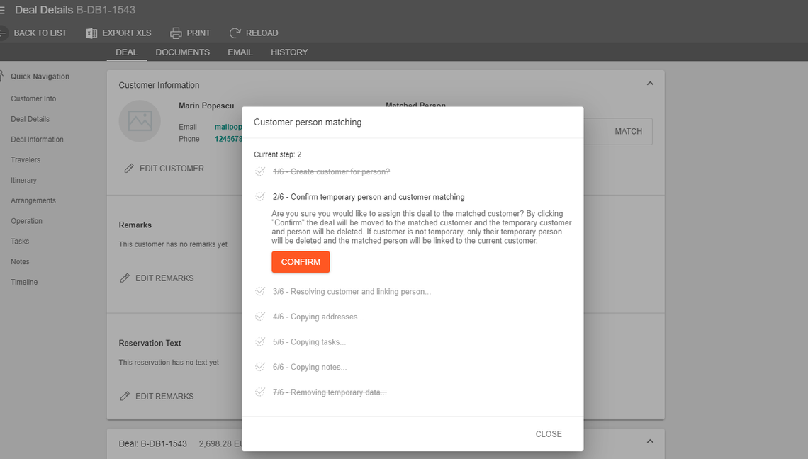The width and height of the screenshot is (808, 459).
Task: Click check icon for step 4/6 Copying addresses
Action: coord(260,317)
